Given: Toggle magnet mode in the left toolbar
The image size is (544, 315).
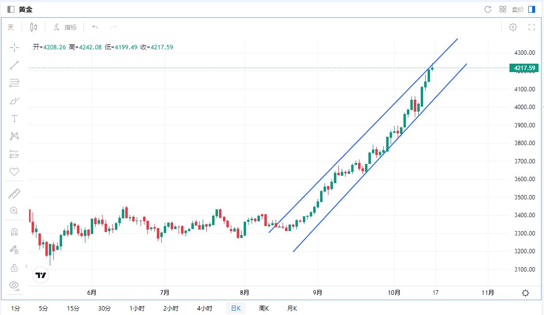Looking at the screenshot, I should pos(14,232).
